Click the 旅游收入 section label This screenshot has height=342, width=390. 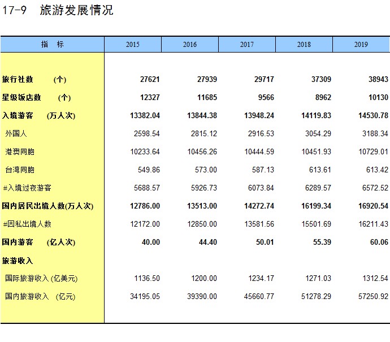coord(18,261)
